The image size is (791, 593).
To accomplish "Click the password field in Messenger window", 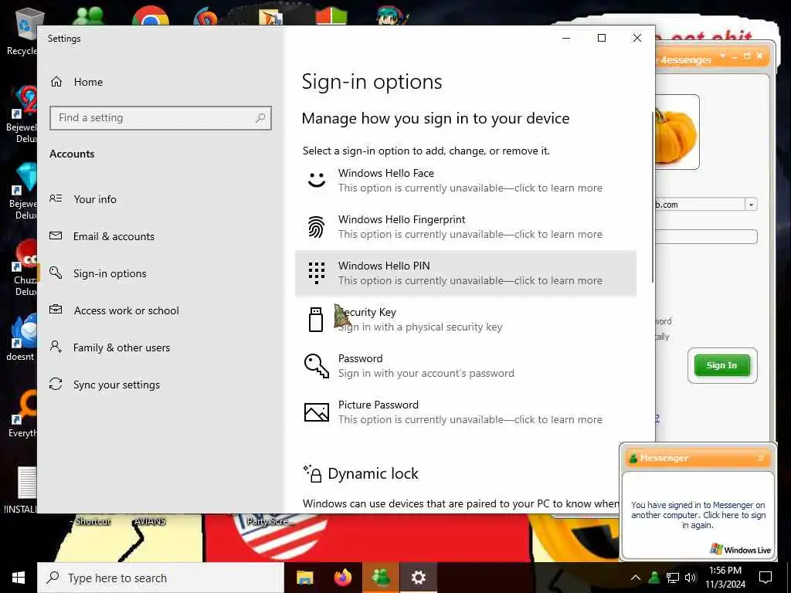I will pyautogui.click(x=706, y=236).
